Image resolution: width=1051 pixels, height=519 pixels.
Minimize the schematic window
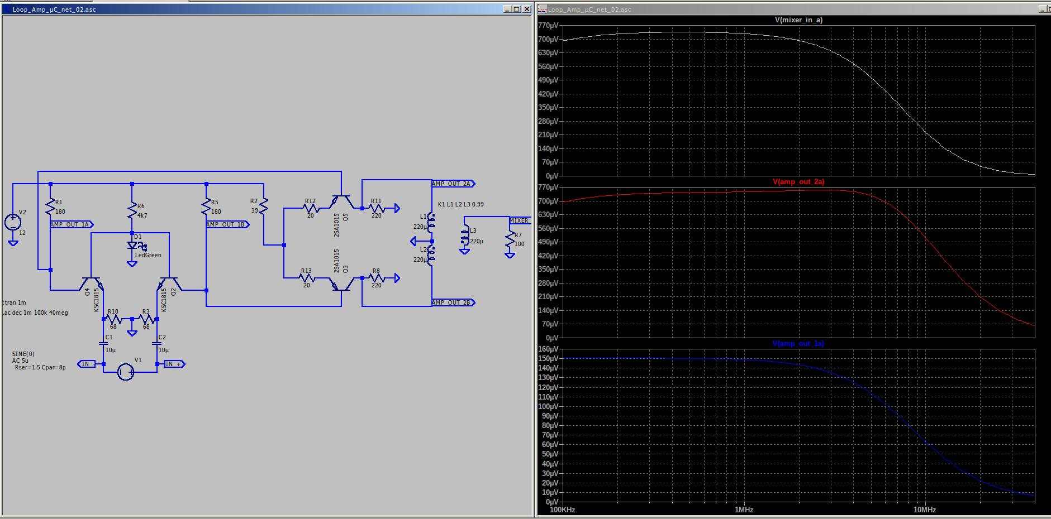[507, 9]
